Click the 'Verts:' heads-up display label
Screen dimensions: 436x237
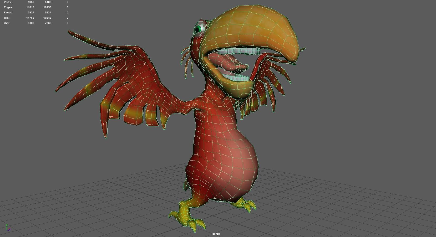(8, 2)
